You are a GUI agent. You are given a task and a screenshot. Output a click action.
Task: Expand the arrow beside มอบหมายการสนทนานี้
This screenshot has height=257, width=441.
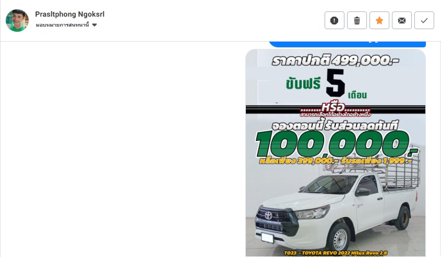pyautogui.click(x=94, y=25)
